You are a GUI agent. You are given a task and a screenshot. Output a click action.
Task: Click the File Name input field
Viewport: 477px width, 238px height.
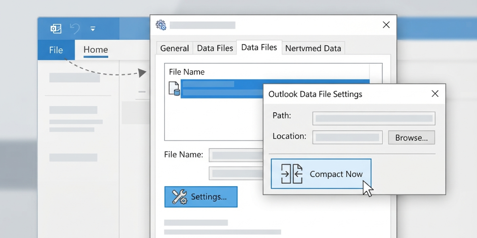click(x=236, y=155)
